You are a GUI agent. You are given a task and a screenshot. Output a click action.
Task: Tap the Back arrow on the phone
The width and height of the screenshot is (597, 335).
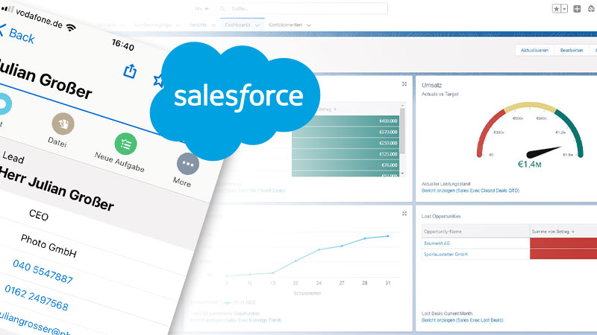tap(2, 31)
